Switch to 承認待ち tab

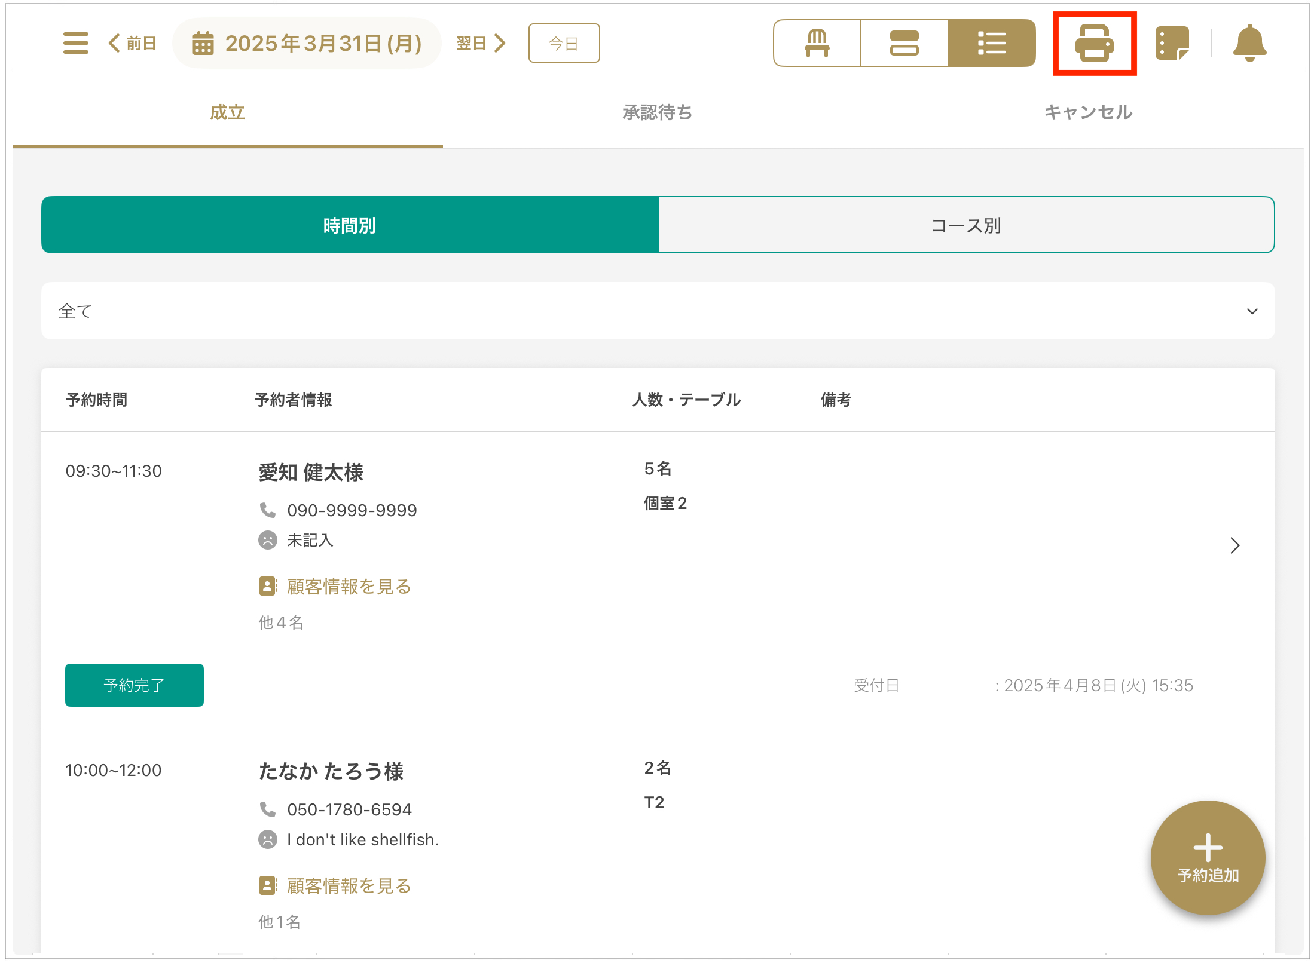[658, 112]
